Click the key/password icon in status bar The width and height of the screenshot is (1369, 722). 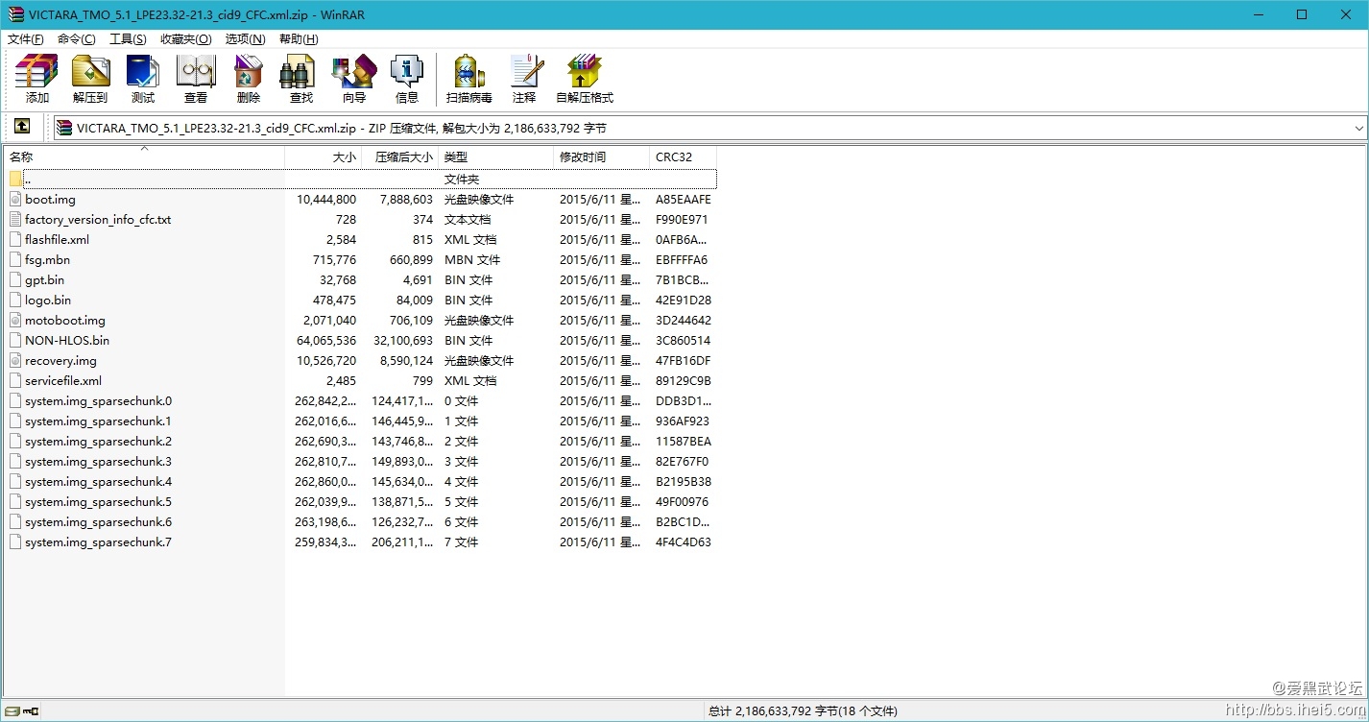coord(32,711)
